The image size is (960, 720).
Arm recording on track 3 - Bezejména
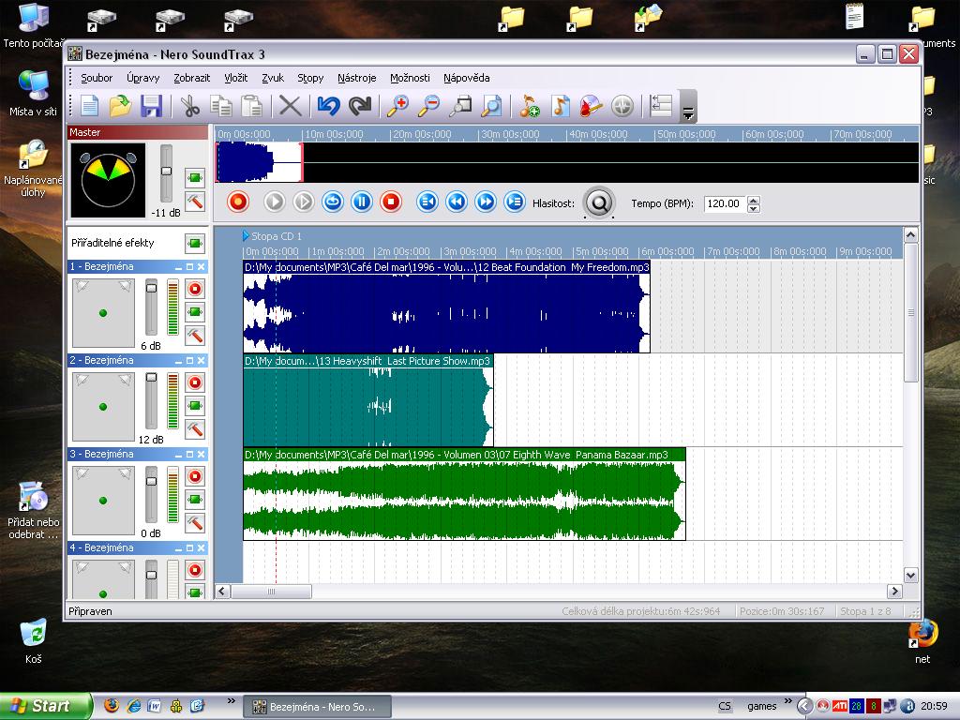coord(195,476)
